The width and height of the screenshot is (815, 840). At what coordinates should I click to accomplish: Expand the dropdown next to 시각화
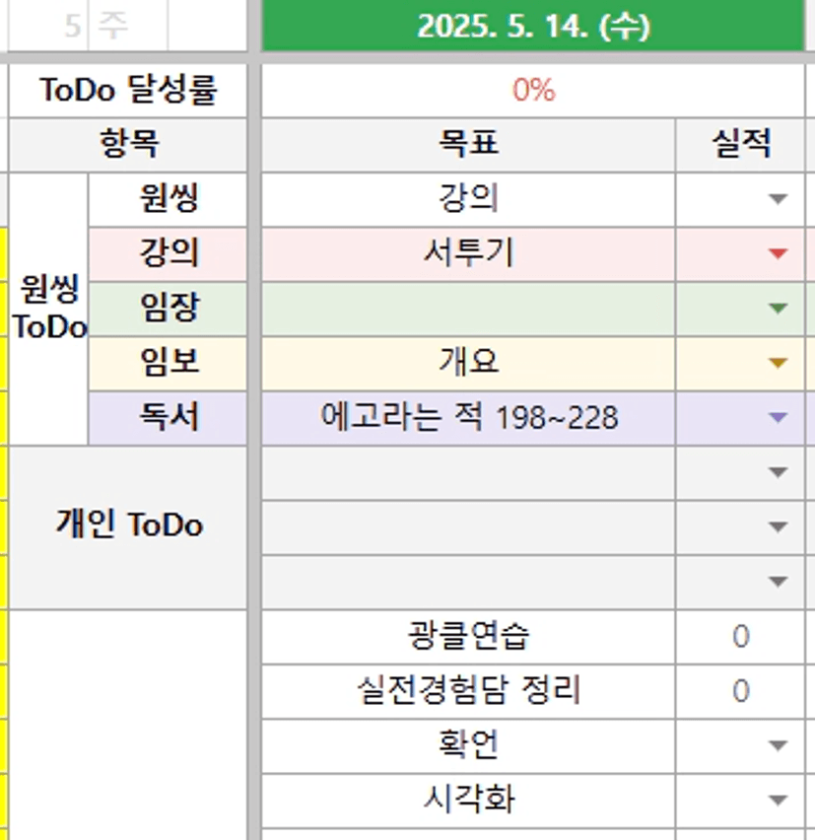tap(779, 800)
